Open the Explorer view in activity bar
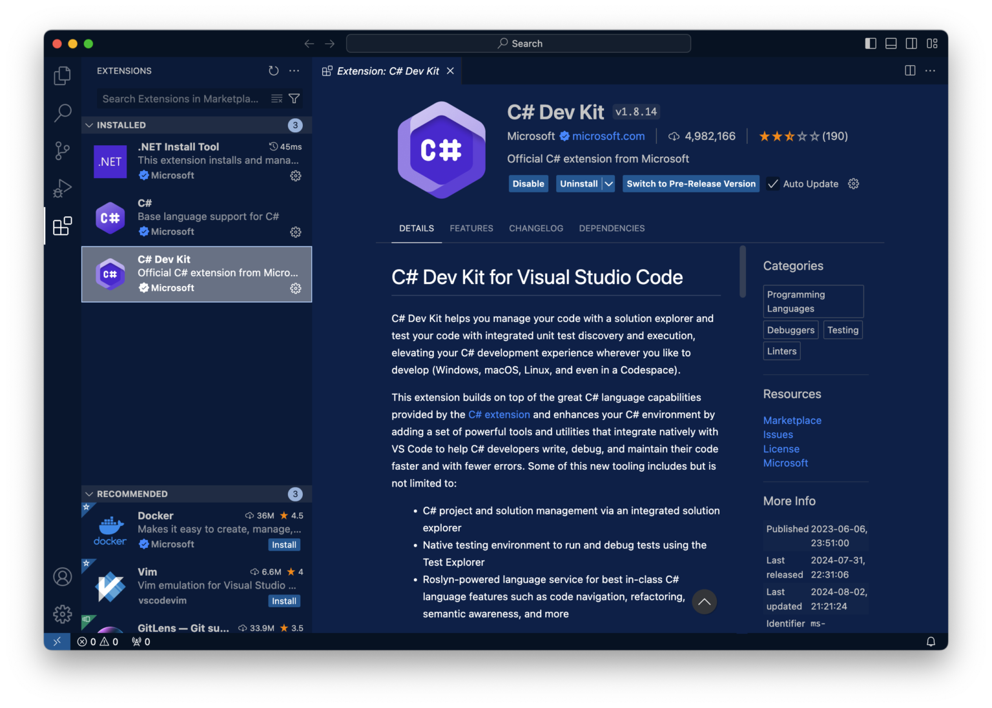Image resolution: width=992 pixels, height=708 pixels. coord(62,76)
